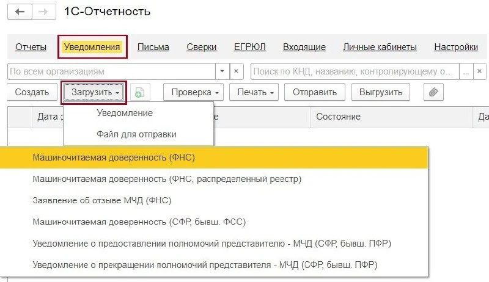
Task: Click the Дата column header
Action: 48,117
